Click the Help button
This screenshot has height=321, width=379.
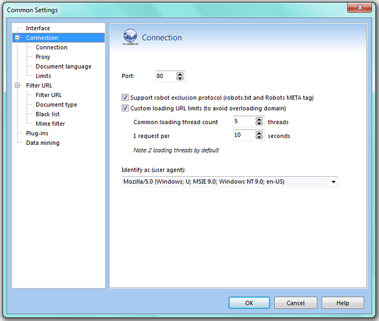343,303
